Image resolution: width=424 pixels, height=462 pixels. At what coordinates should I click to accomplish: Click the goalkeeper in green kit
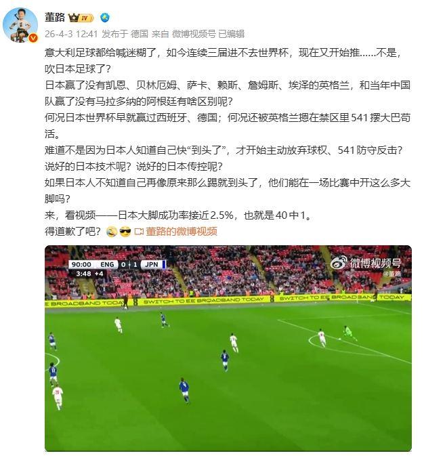[x=348, y=333]
